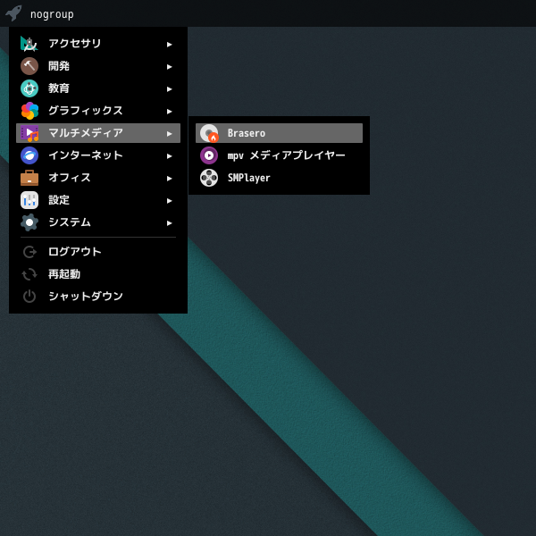The image size is (536, 536).
Task: Launch SMPlayer from the submenu
Action: point(279,178)
